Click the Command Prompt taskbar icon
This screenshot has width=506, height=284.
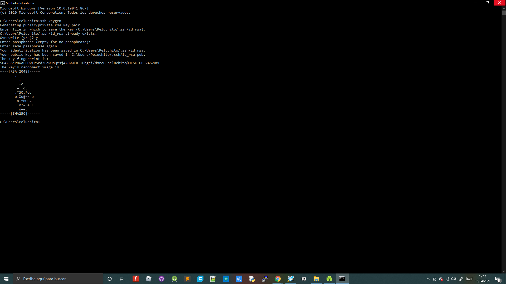pos(342,279)
